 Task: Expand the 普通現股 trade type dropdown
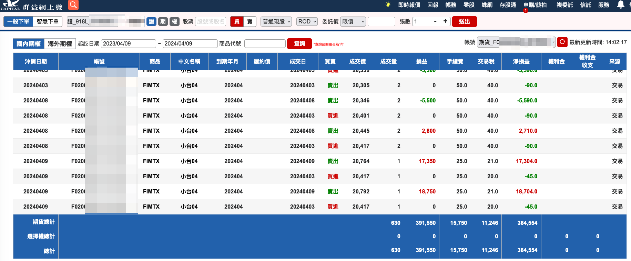pyautogui.click(x=276, y=21)
